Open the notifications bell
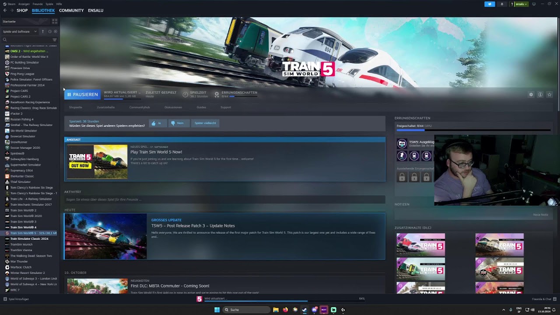 (502, 4)
